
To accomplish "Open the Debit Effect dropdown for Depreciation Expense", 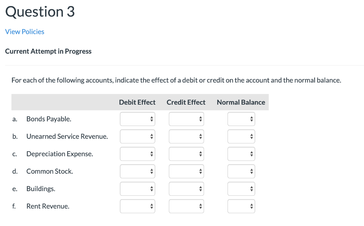I will [x=138, y=154].
